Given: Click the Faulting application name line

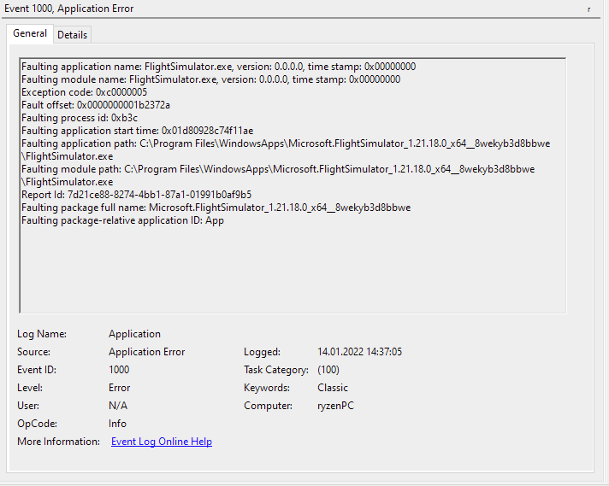Looking at the screenshot, I should (219, 67).
